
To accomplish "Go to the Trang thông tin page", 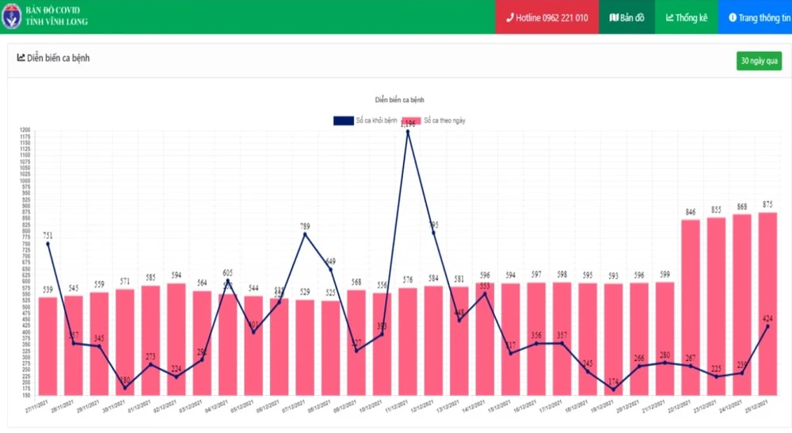I will [x=755, y=17].
